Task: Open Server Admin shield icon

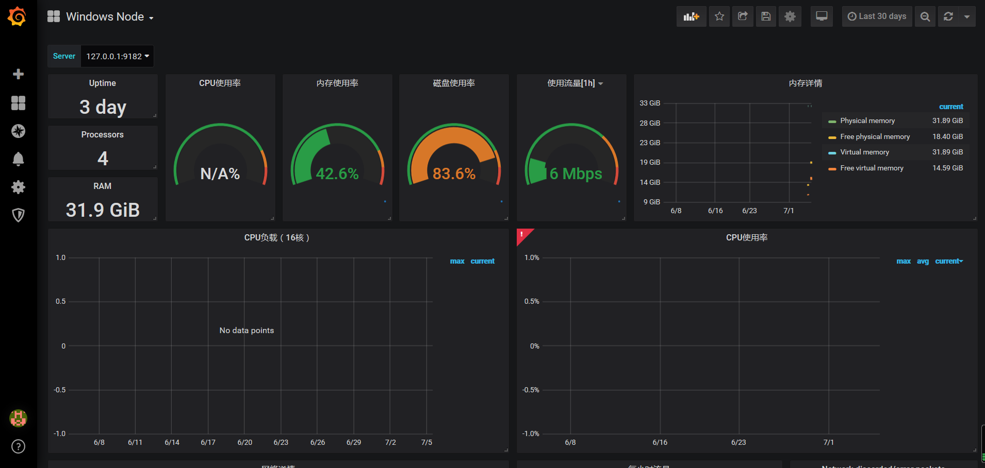Action: 18,215
